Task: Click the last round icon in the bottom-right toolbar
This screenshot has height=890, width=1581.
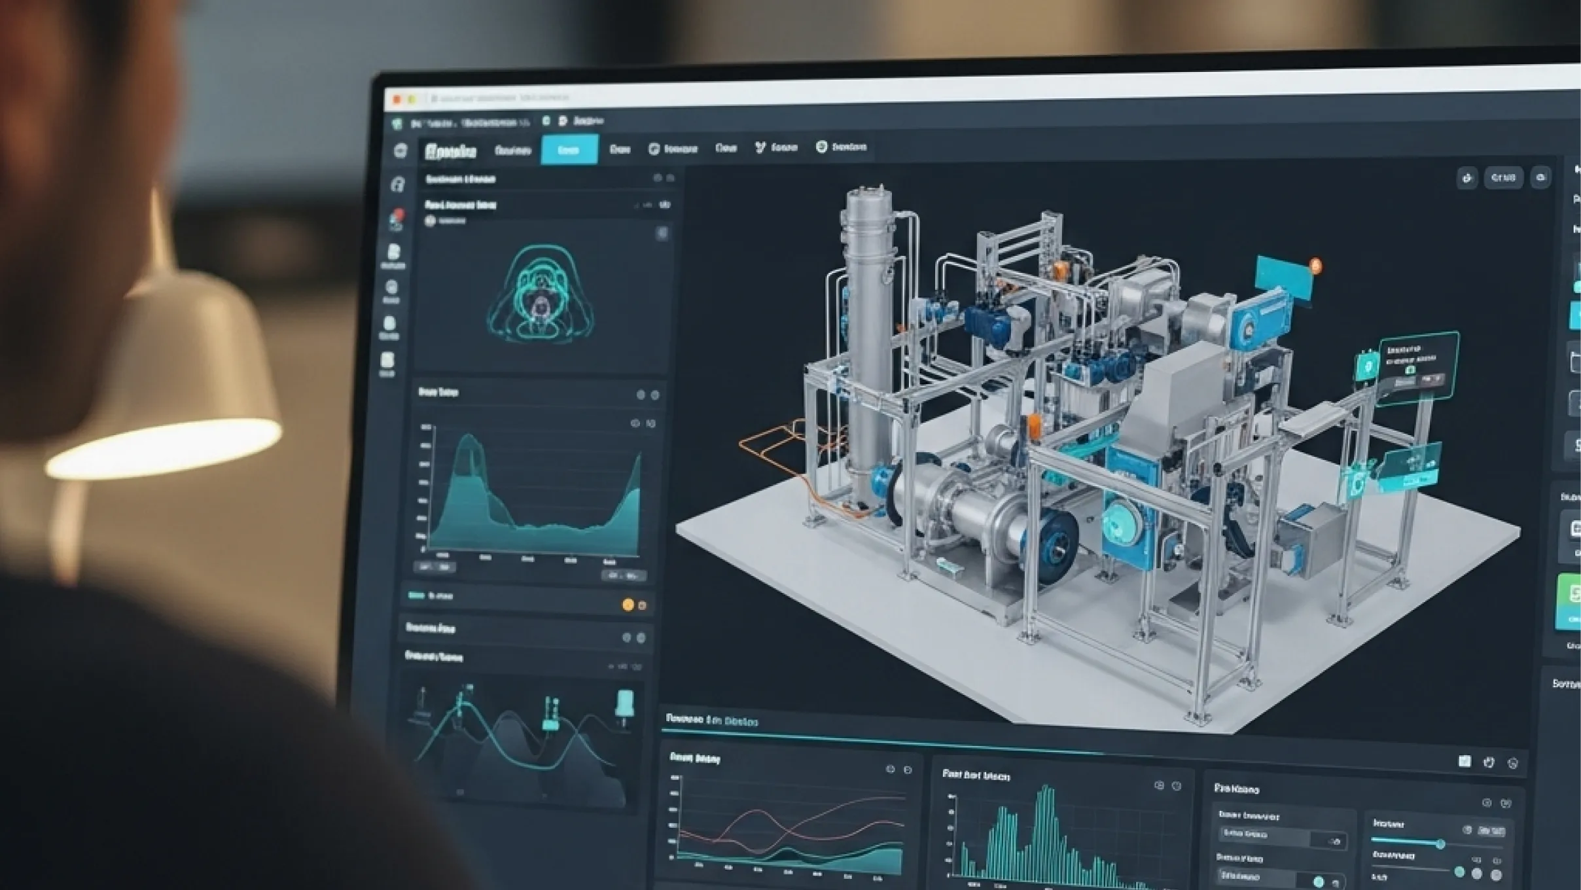Action: tap(1513, 763)
